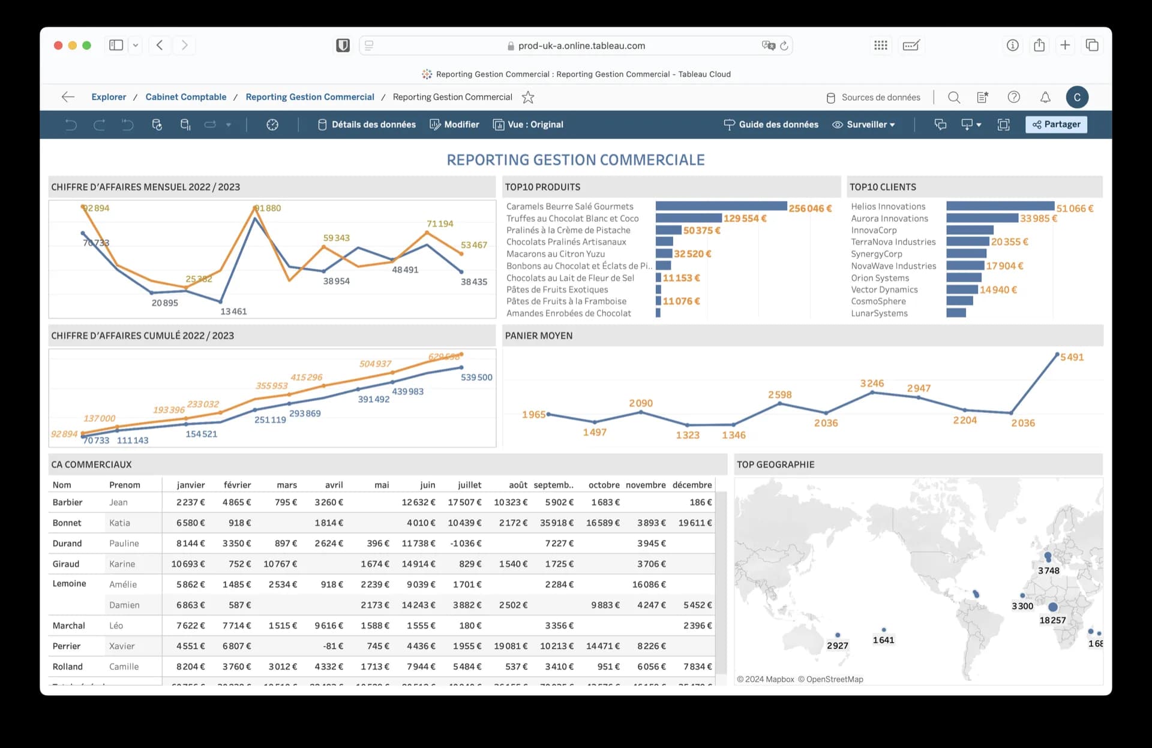The height and width of the screenshot is (748, 1152).
Task: Open the Tableau help icon
Action: [1014, 97]
